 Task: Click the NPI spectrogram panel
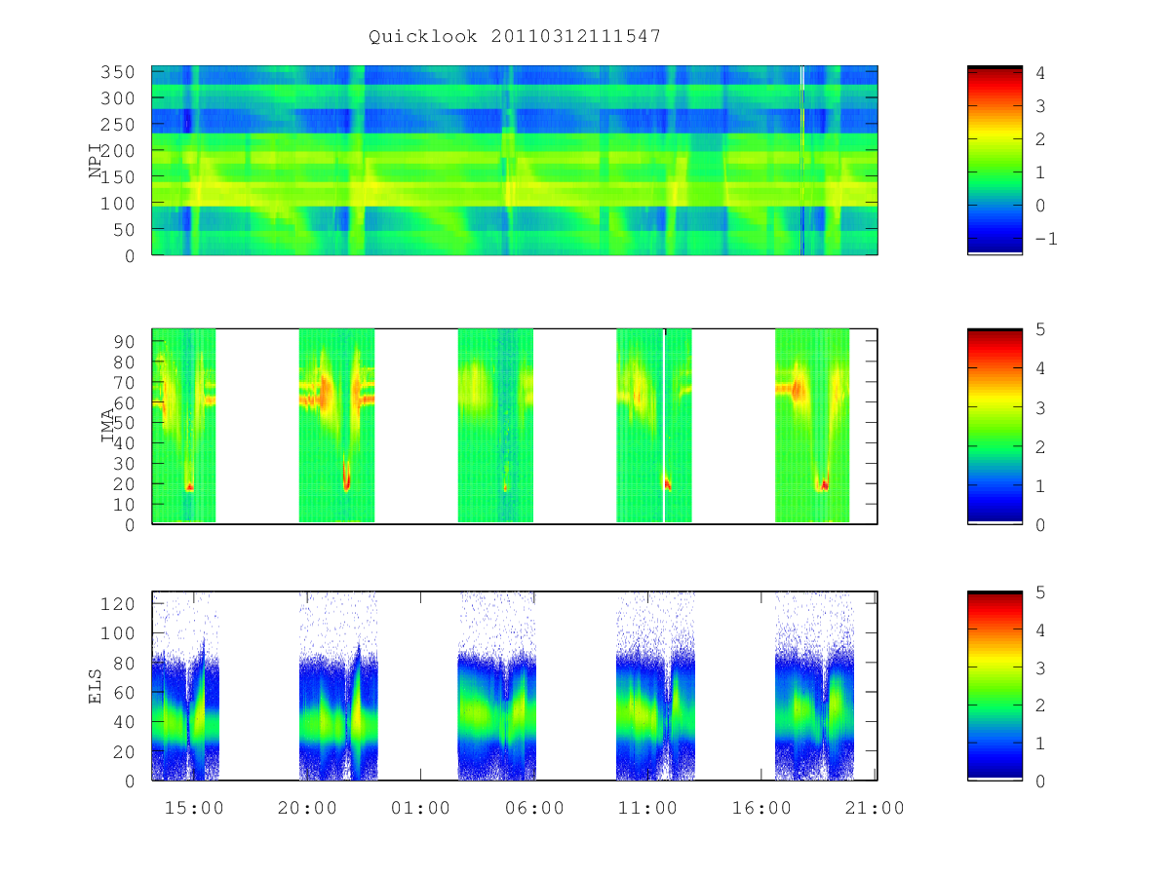click(x=515, y=161)
